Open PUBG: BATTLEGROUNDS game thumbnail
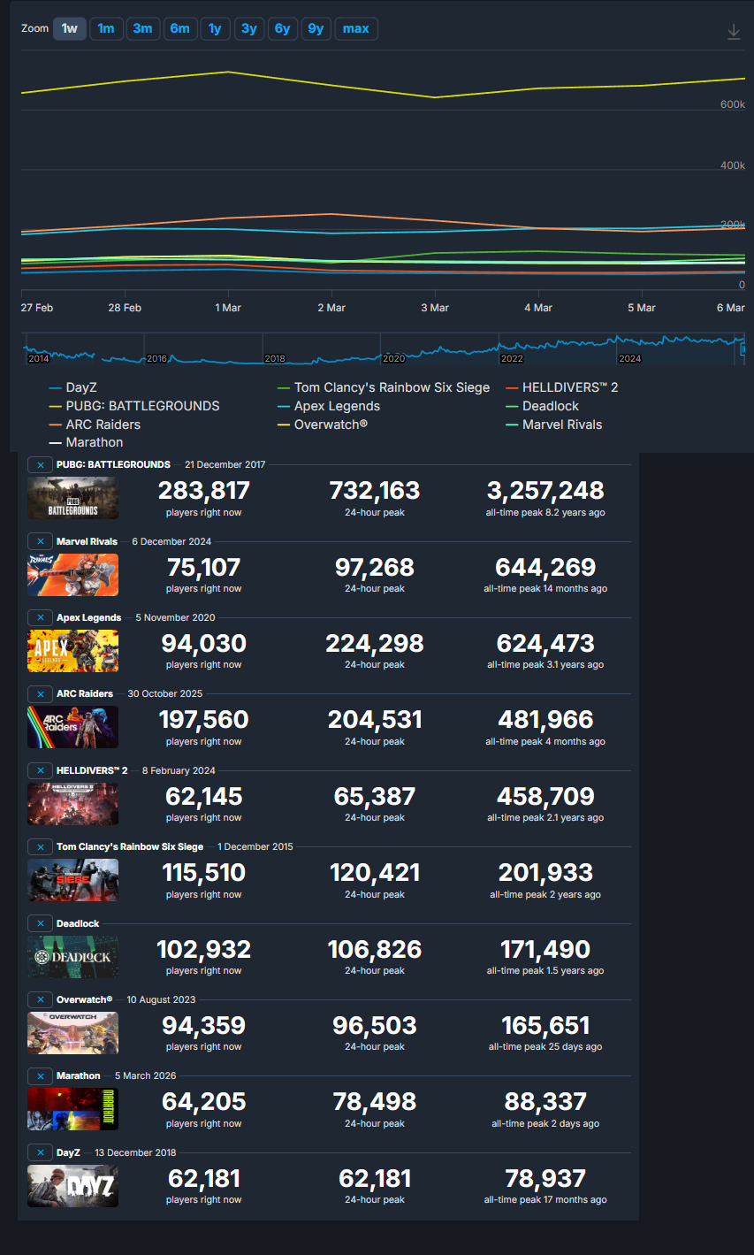Viewport: 754px width, 1255px height. pyautogui.click(x=73, y=498)
